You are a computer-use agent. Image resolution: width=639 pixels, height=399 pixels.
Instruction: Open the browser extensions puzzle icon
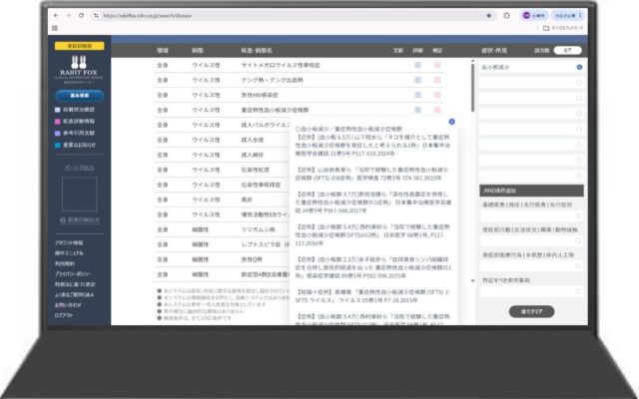(506, 16)
